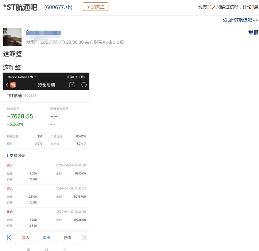
Task: Expand the 成本价 3.211 chevron
Action: coord(85,143)
